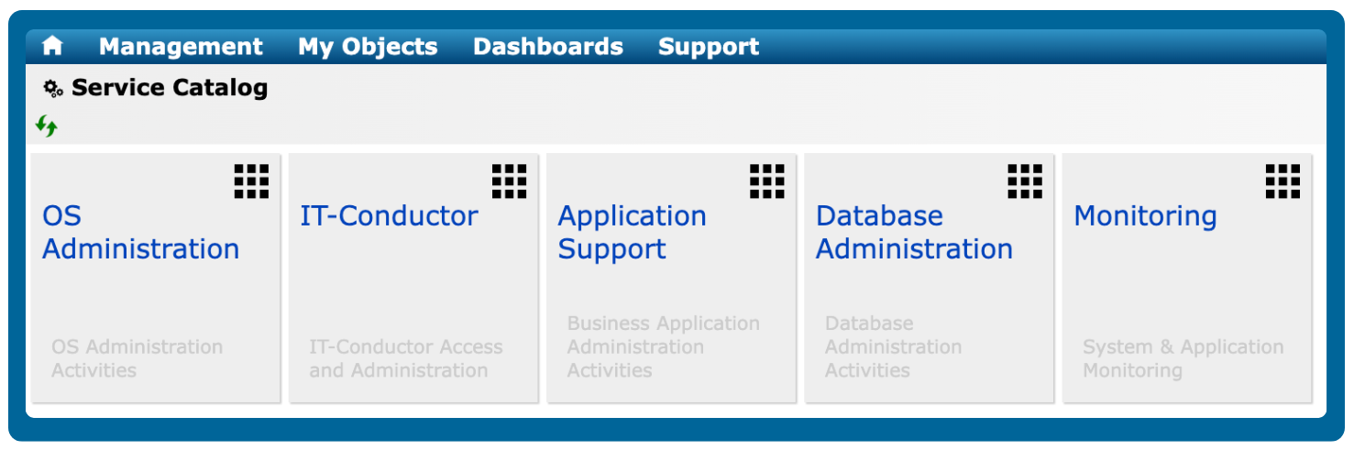Open the Application Support link
This screenshot has height=450, width=1354.
(632, 232)
